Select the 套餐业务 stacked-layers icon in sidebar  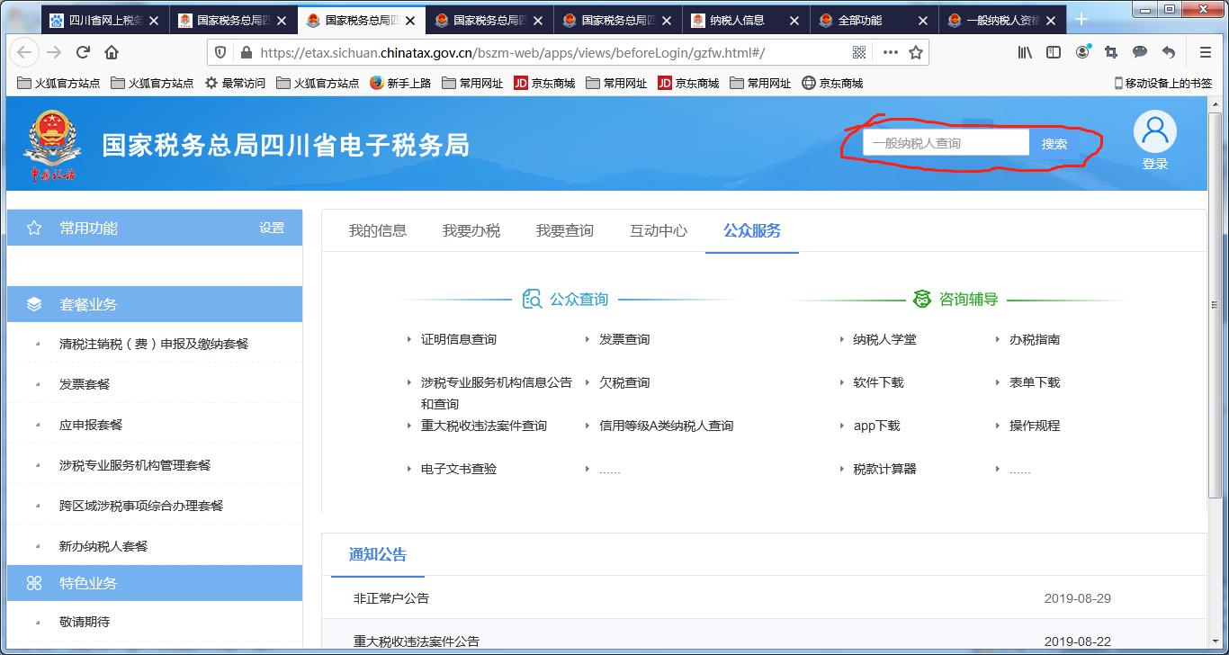coord(33,304)
